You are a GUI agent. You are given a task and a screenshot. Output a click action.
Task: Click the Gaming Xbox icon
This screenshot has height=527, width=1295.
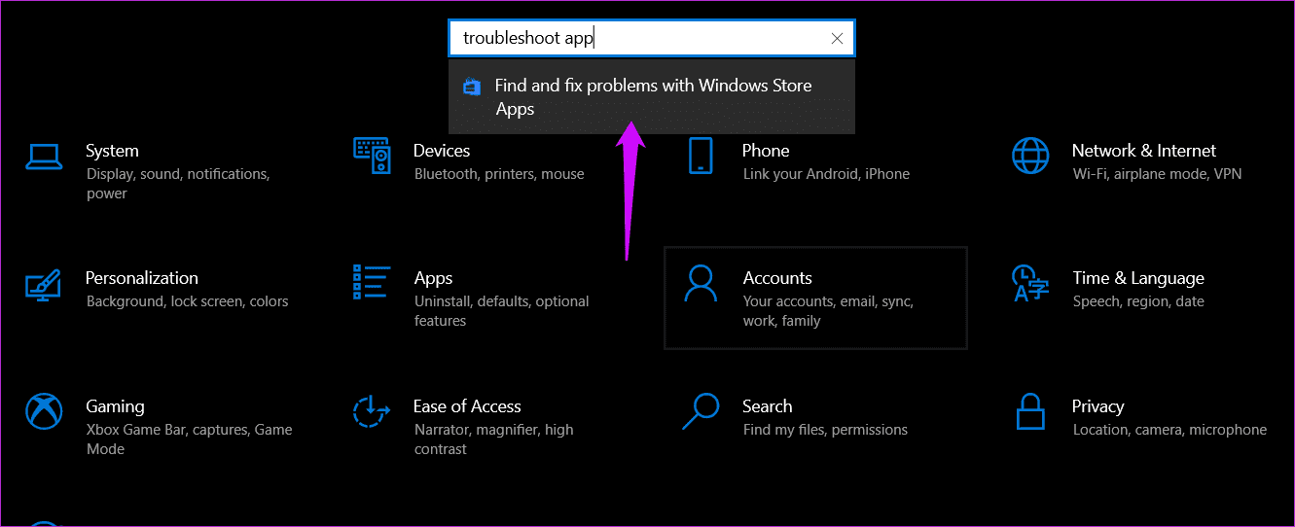point(44,411)
